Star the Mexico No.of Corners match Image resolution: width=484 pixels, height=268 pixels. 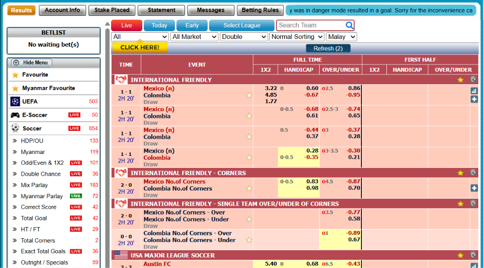click(x=249, y=188)
